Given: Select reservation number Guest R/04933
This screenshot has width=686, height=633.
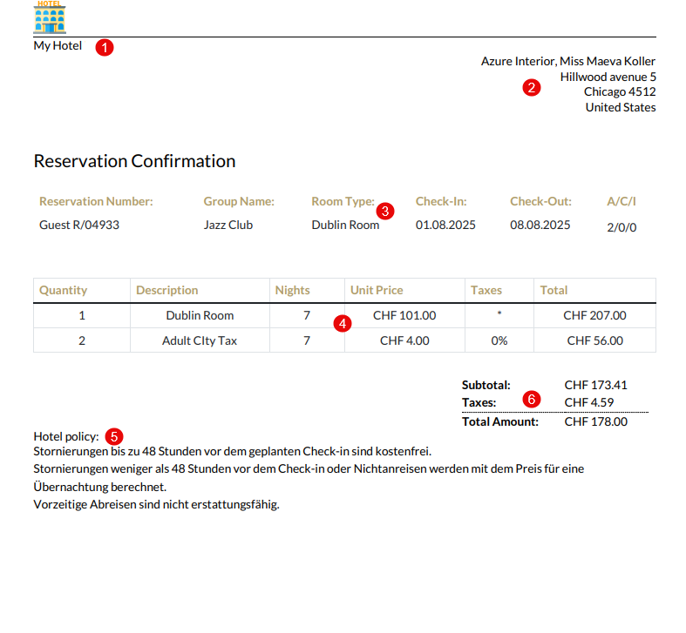Looking at the screenshot, I should 79,226.
